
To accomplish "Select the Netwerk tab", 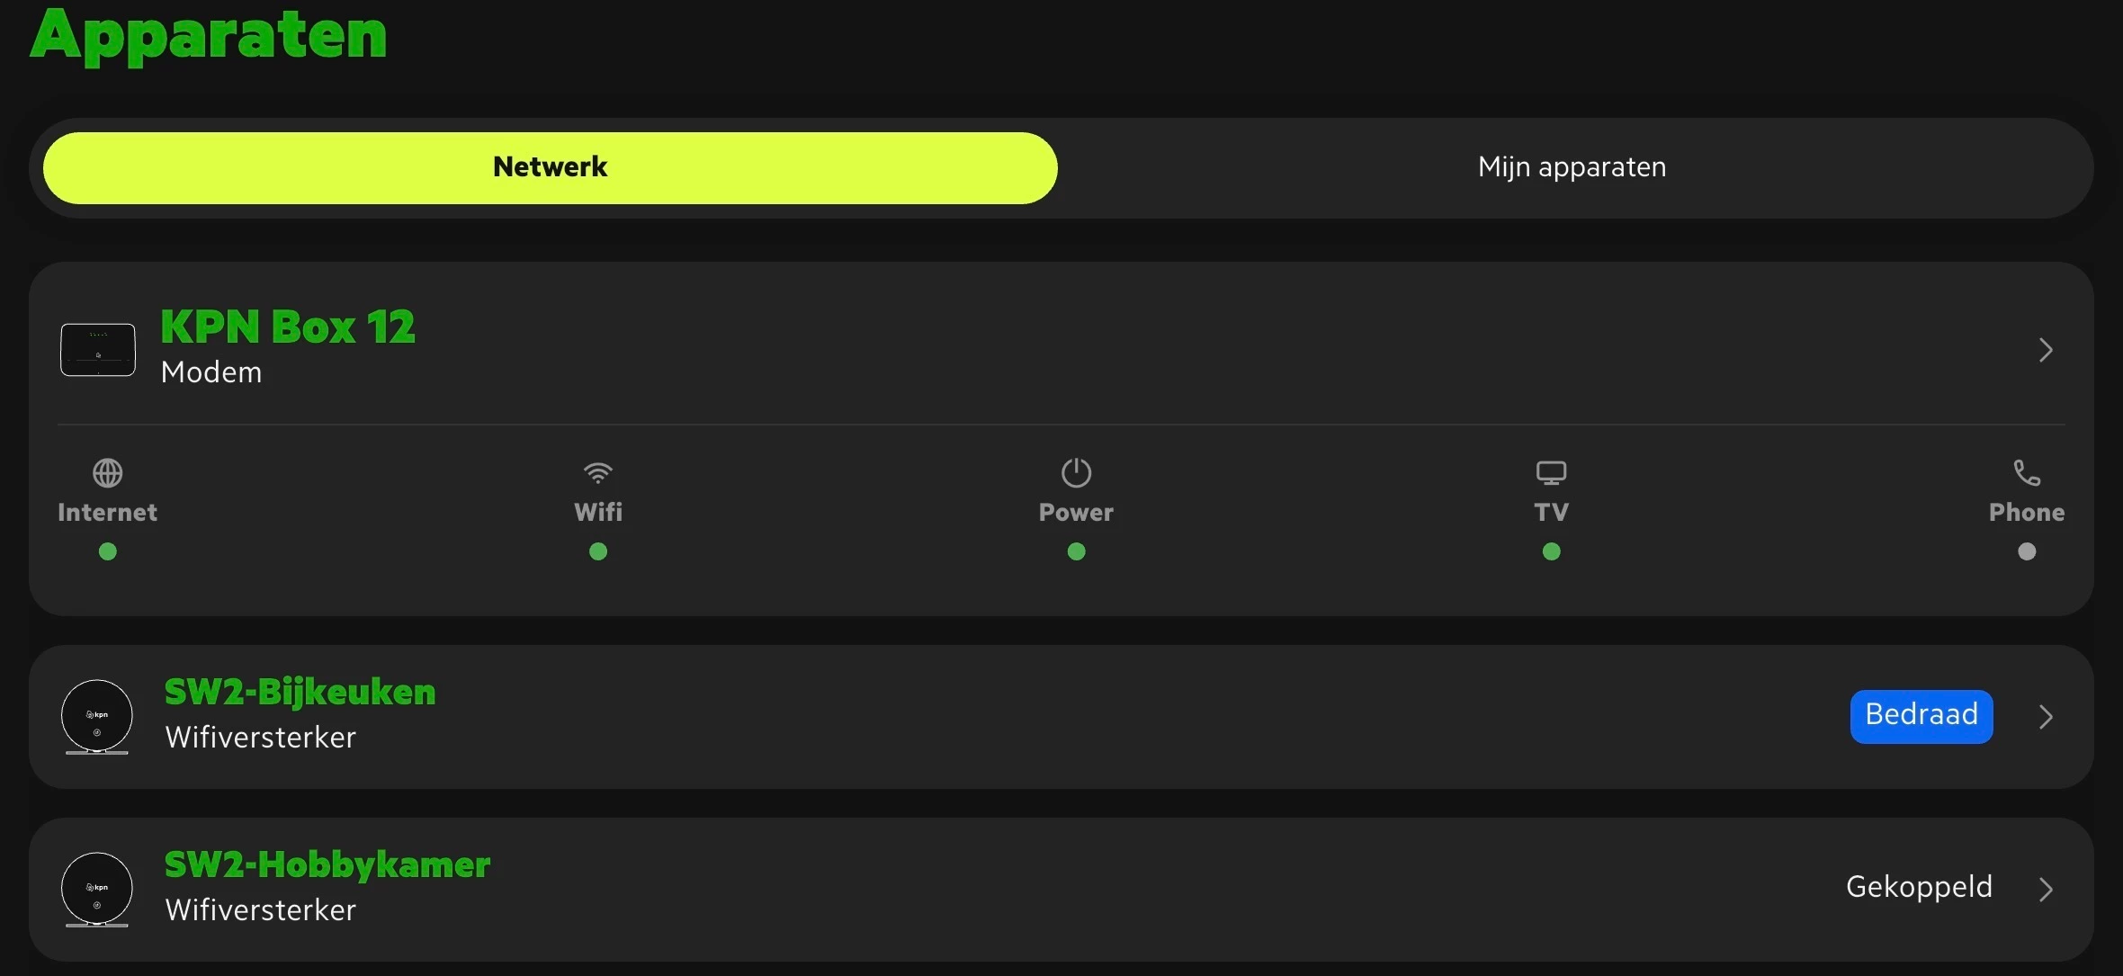I will [551, 168].
